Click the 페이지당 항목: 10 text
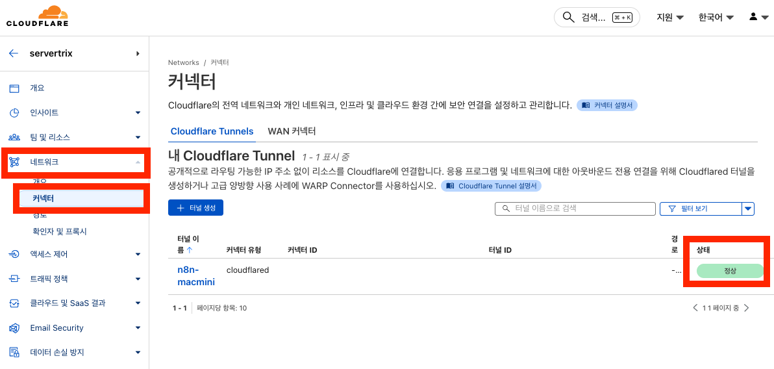This screenshot has width=774, height=369. (x=221, y=308)
